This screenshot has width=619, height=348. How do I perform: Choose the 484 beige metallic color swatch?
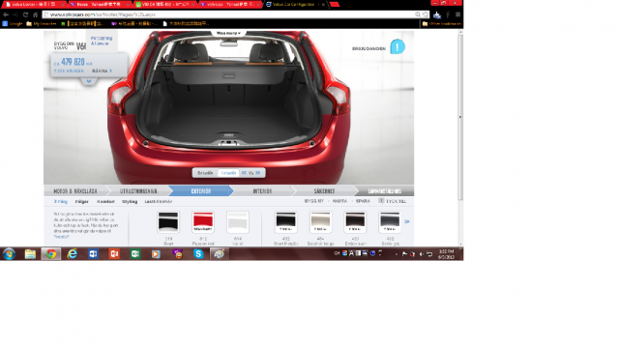pos(320,222)
